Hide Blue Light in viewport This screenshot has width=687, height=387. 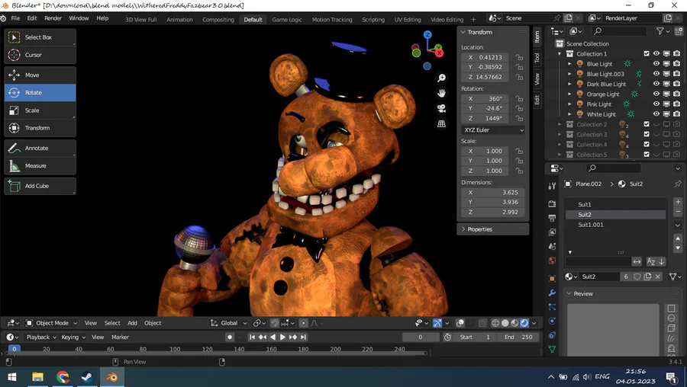(656, 64)
